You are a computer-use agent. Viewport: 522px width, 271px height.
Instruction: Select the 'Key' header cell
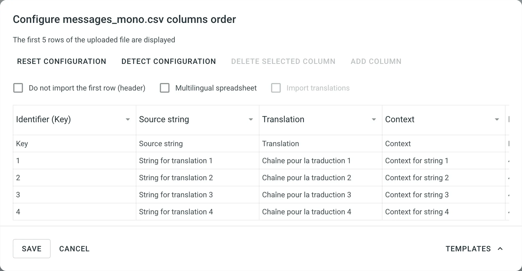(x=75, y=143)
